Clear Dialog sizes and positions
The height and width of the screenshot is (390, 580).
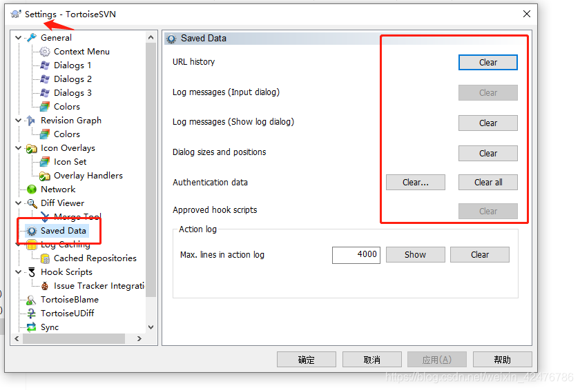(x=488, y=153)
